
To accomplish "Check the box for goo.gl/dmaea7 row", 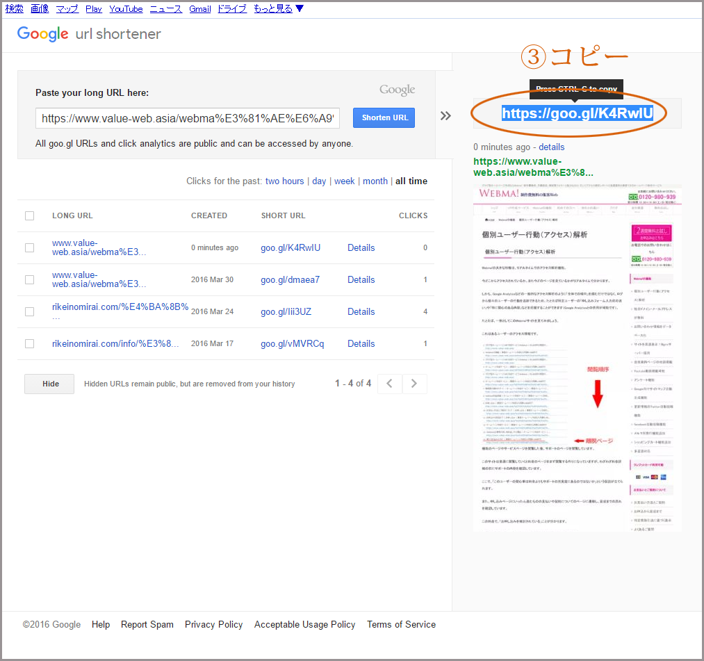I will (30, 279).
